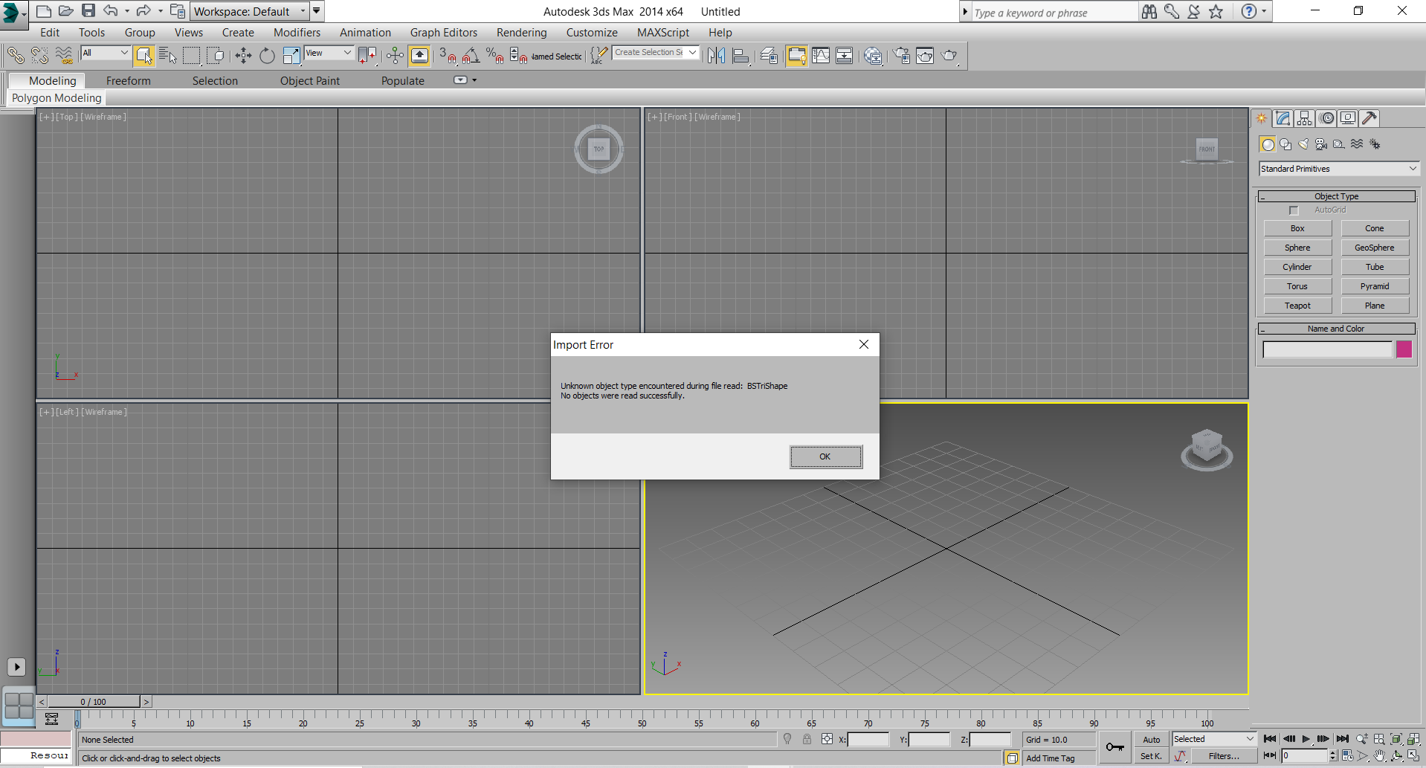The image size is (1426, 768).
Task: Click OK in the Import Error dialog
Action: pos(826,456)
